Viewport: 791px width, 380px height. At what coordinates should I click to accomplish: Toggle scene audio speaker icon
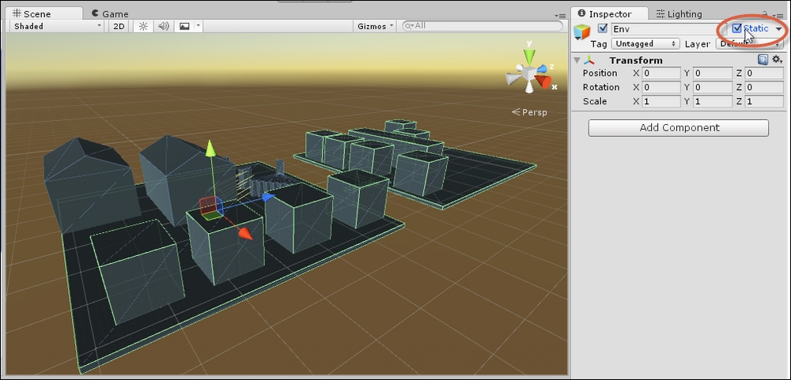click(164, 26)
